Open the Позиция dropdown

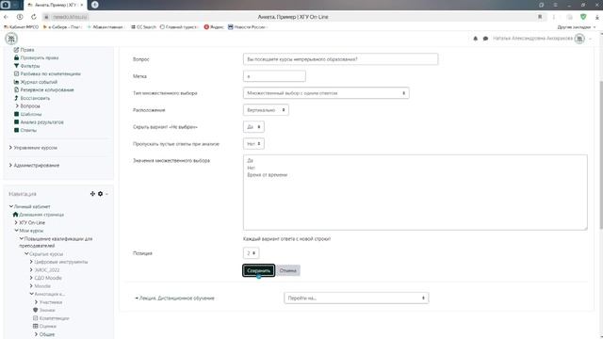coord(252,253)
